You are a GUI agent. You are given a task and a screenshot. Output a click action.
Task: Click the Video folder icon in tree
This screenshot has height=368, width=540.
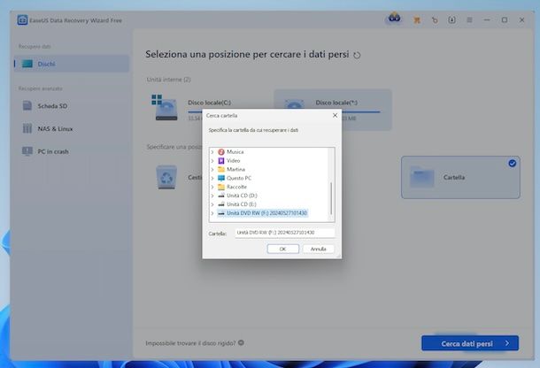221,161
